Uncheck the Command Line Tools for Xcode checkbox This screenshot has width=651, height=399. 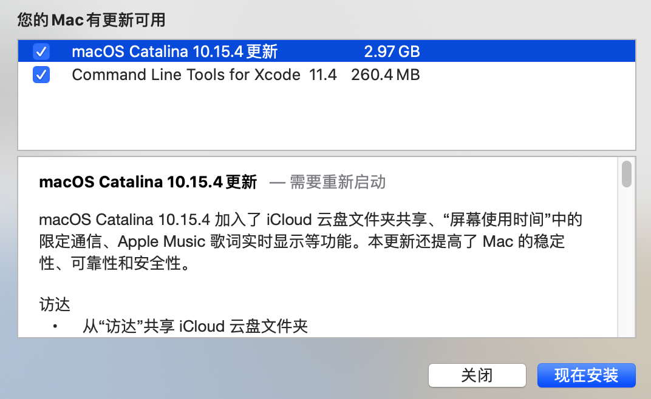coord(41,75)
